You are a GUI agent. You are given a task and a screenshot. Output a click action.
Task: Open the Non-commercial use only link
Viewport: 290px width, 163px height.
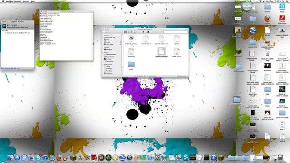[10, 68]
